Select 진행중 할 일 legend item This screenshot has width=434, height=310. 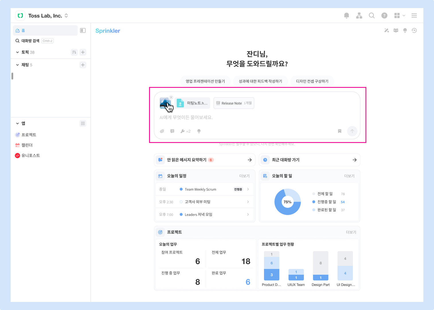(329, 202)
